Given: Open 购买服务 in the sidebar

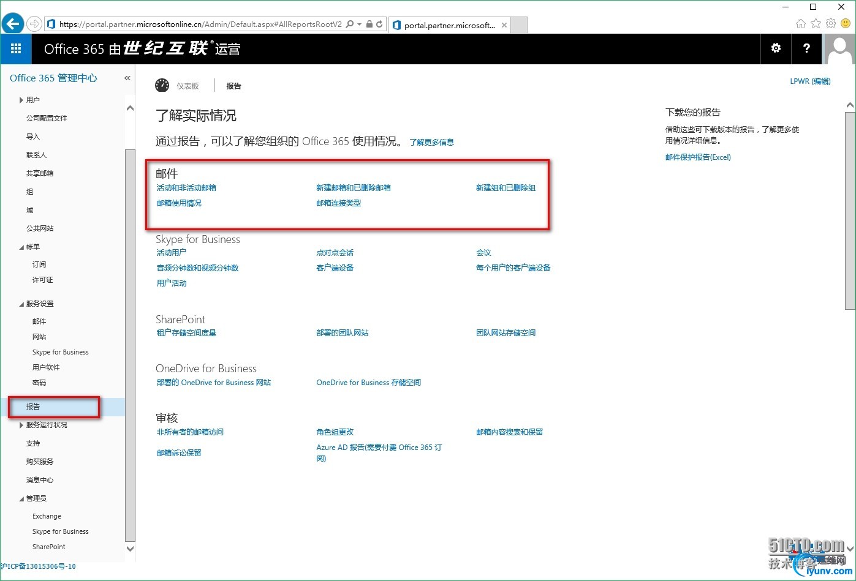Looking at the screenshot, I should 40,462.
